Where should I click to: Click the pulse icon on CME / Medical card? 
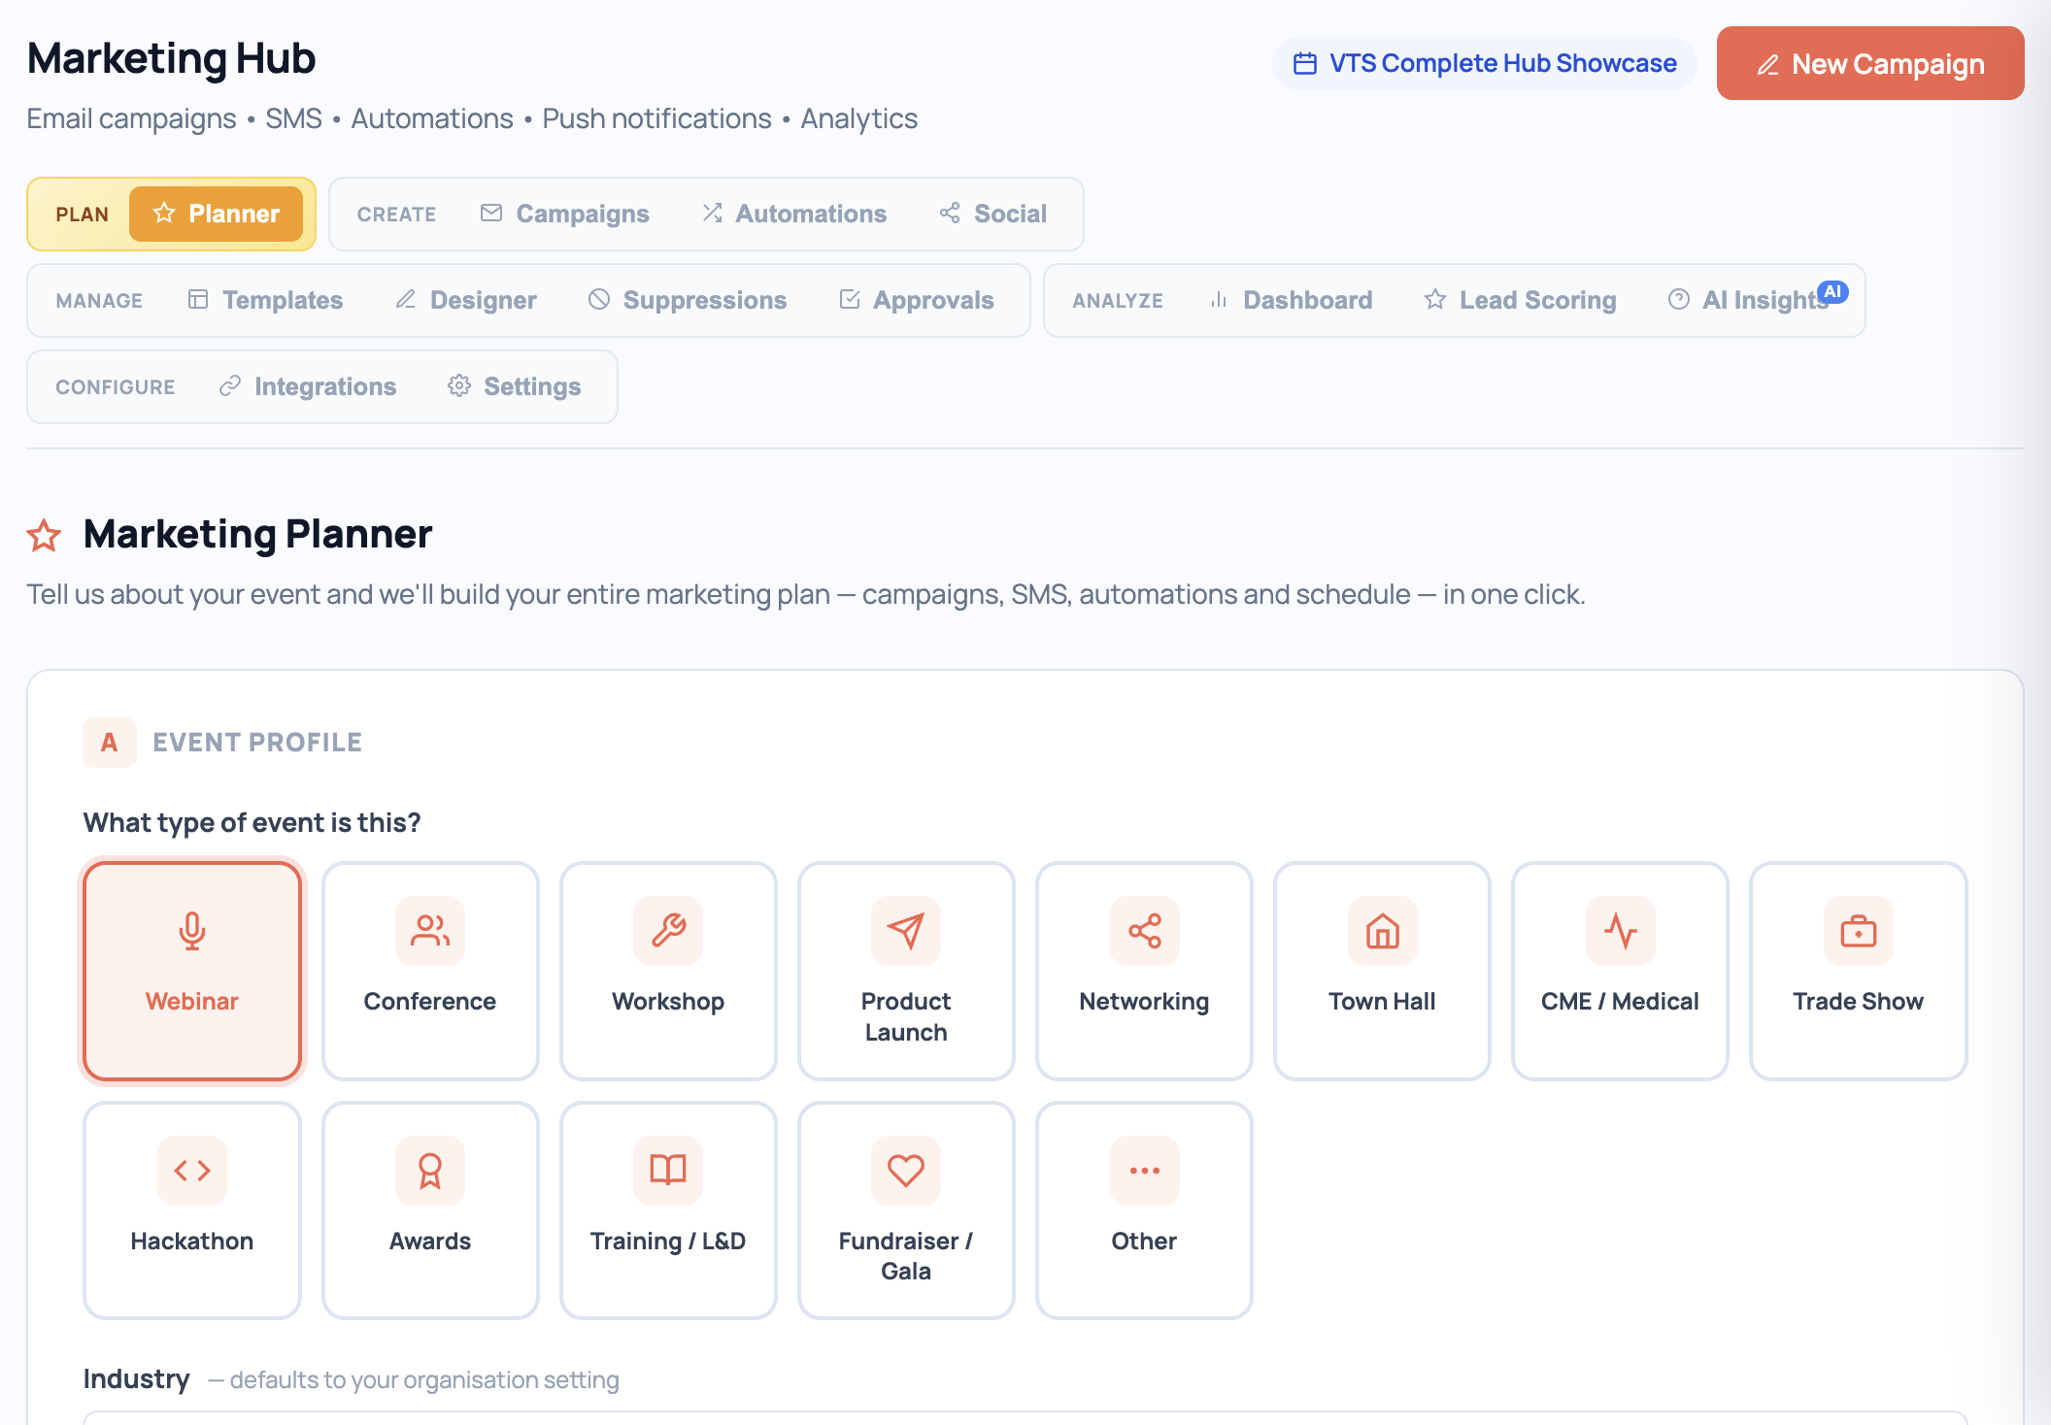(x=1621, y=931)
